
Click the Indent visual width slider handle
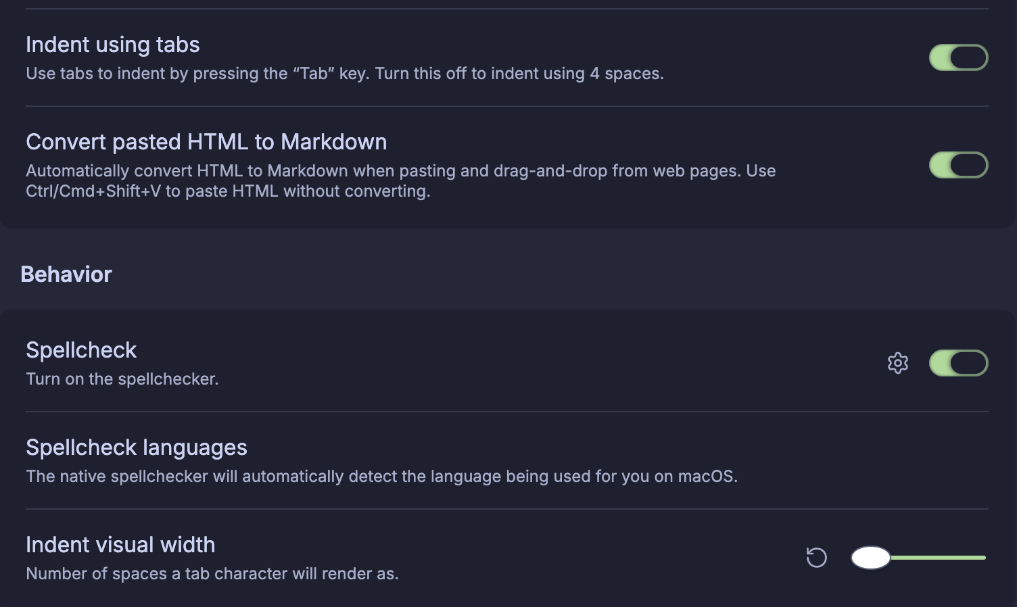[870, 558]
